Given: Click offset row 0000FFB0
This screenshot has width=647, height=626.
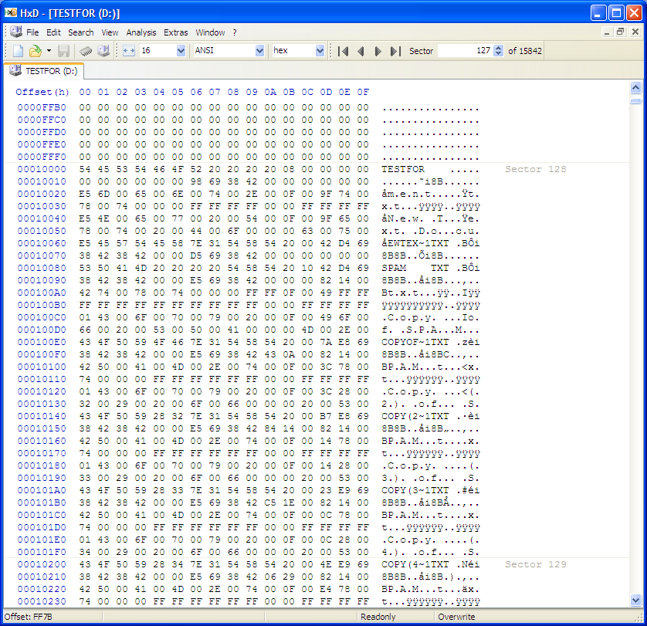Looking at the screenshot, I should click(42, 107).
